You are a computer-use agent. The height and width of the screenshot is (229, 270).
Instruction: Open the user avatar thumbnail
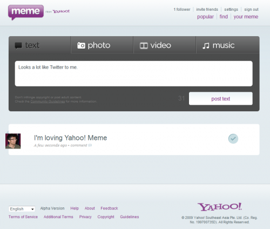(13, 141)
